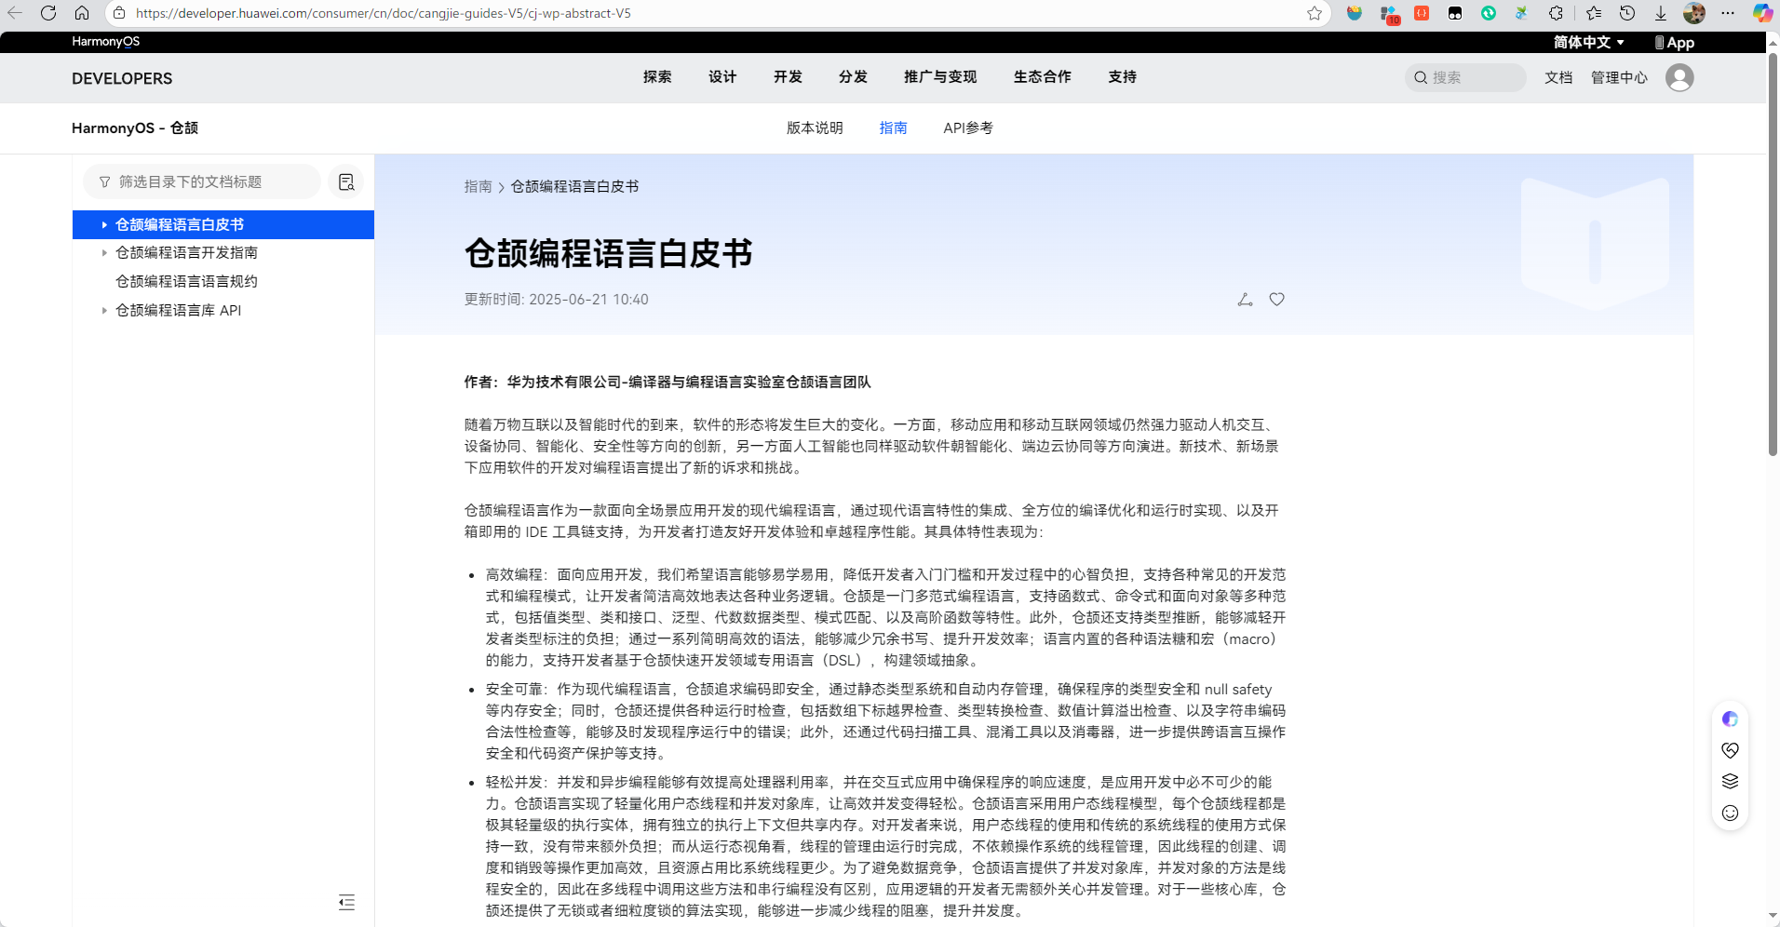Expand 仓颉编程语言开发指南 tree arrow
Screen dimensions: 1780x927
tap(104, 253)
